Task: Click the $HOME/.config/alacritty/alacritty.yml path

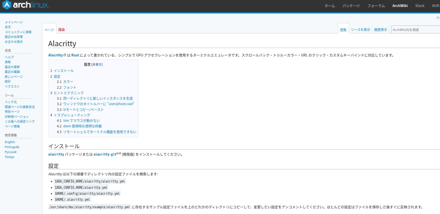Action: pos(87,193)
